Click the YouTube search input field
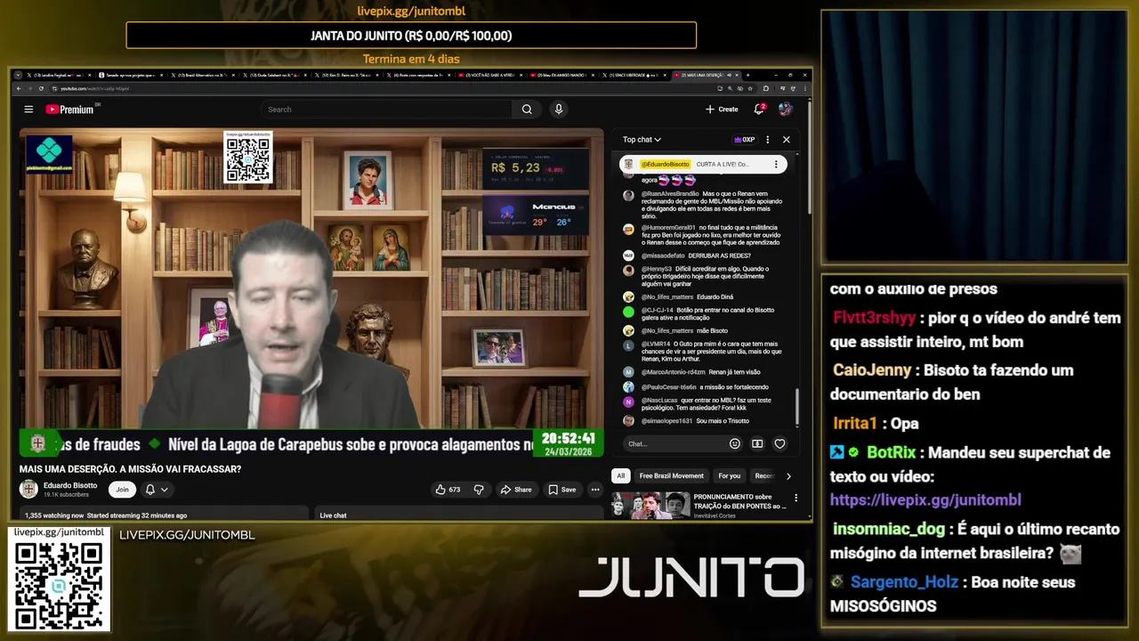The height and width of the screenshot is (641, 1139). tap(386, 110)
